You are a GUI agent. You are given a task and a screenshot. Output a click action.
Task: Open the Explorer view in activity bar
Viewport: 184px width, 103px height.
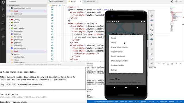pyautogui.click(x=3, y=2)
